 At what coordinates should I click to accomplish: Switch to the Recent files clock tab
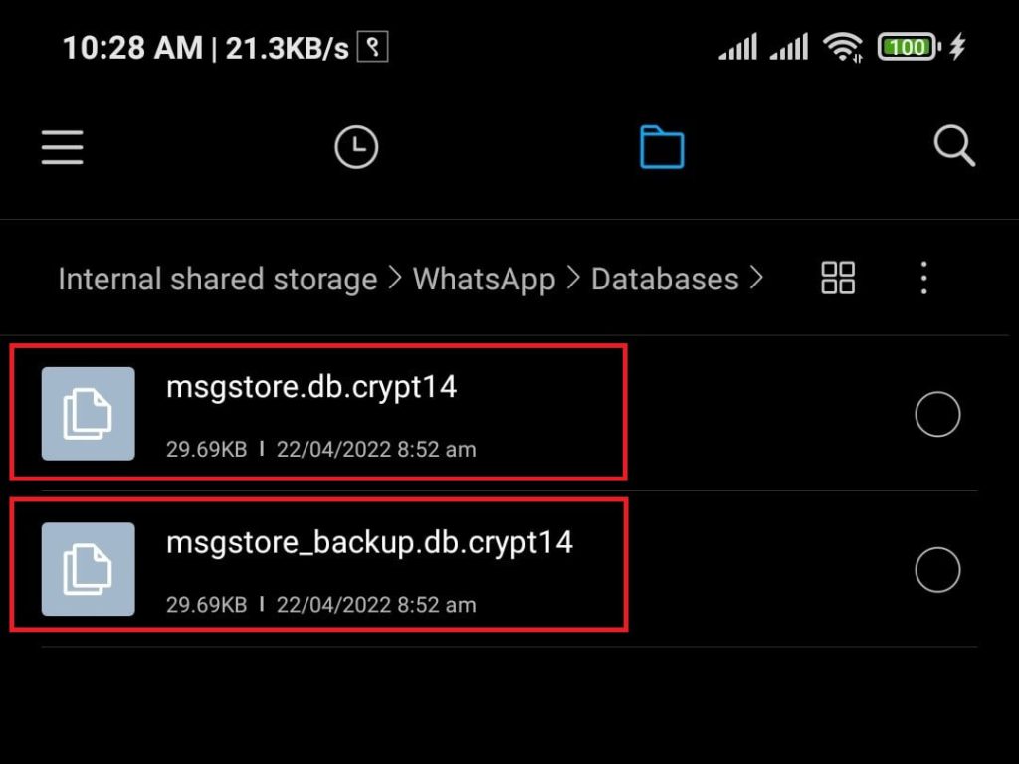(x=356, y=147)
